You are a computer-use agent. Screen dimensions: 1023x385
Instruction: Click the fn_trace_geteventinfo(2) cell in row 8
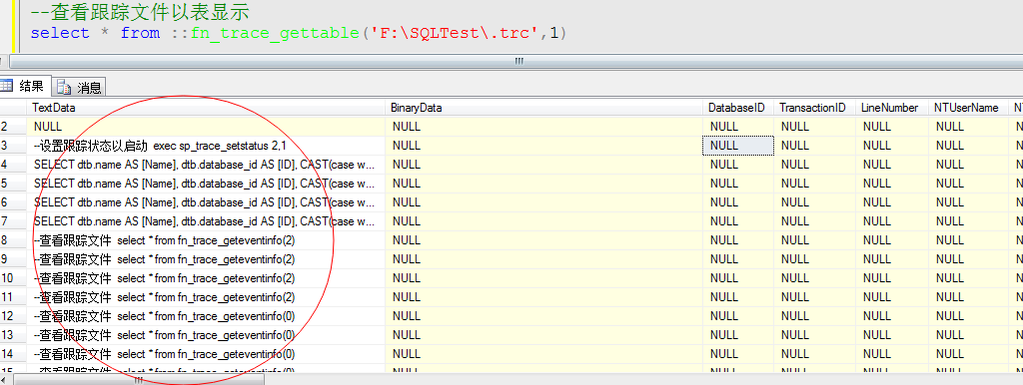coord(206,240)
